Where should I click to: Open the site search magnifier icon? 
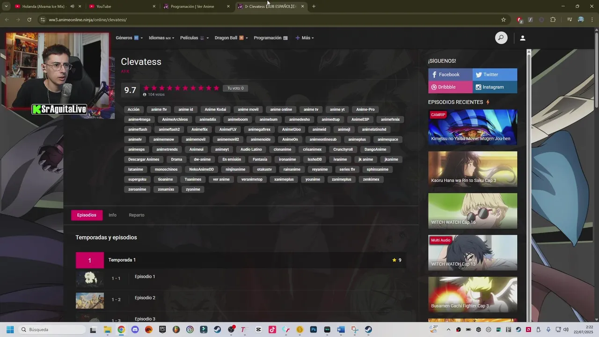pos(501,38)
